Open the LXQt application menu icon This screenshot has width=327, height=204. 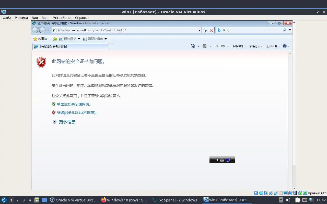pyautogui.click(x=4, y=200)
